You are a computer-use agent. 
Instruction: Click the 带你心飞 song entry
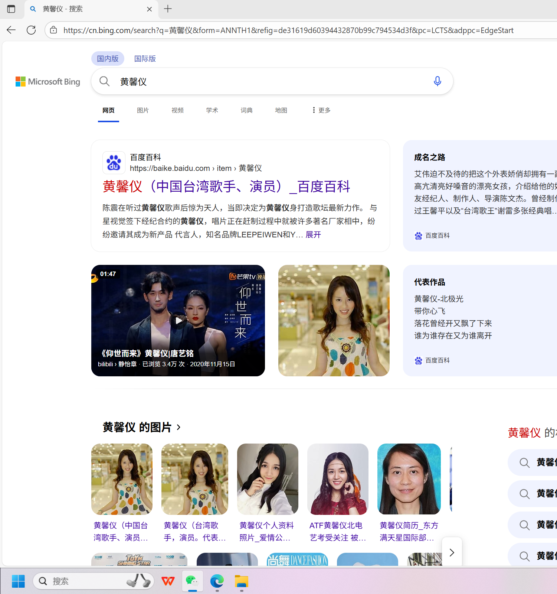pos(430,311)
